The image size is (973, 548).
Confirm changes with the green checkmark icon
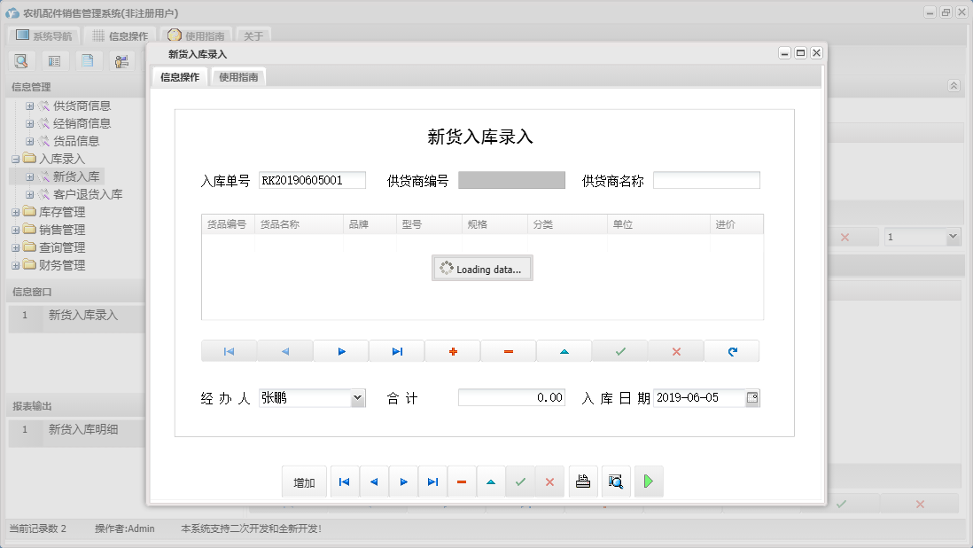tap(620, 350)
